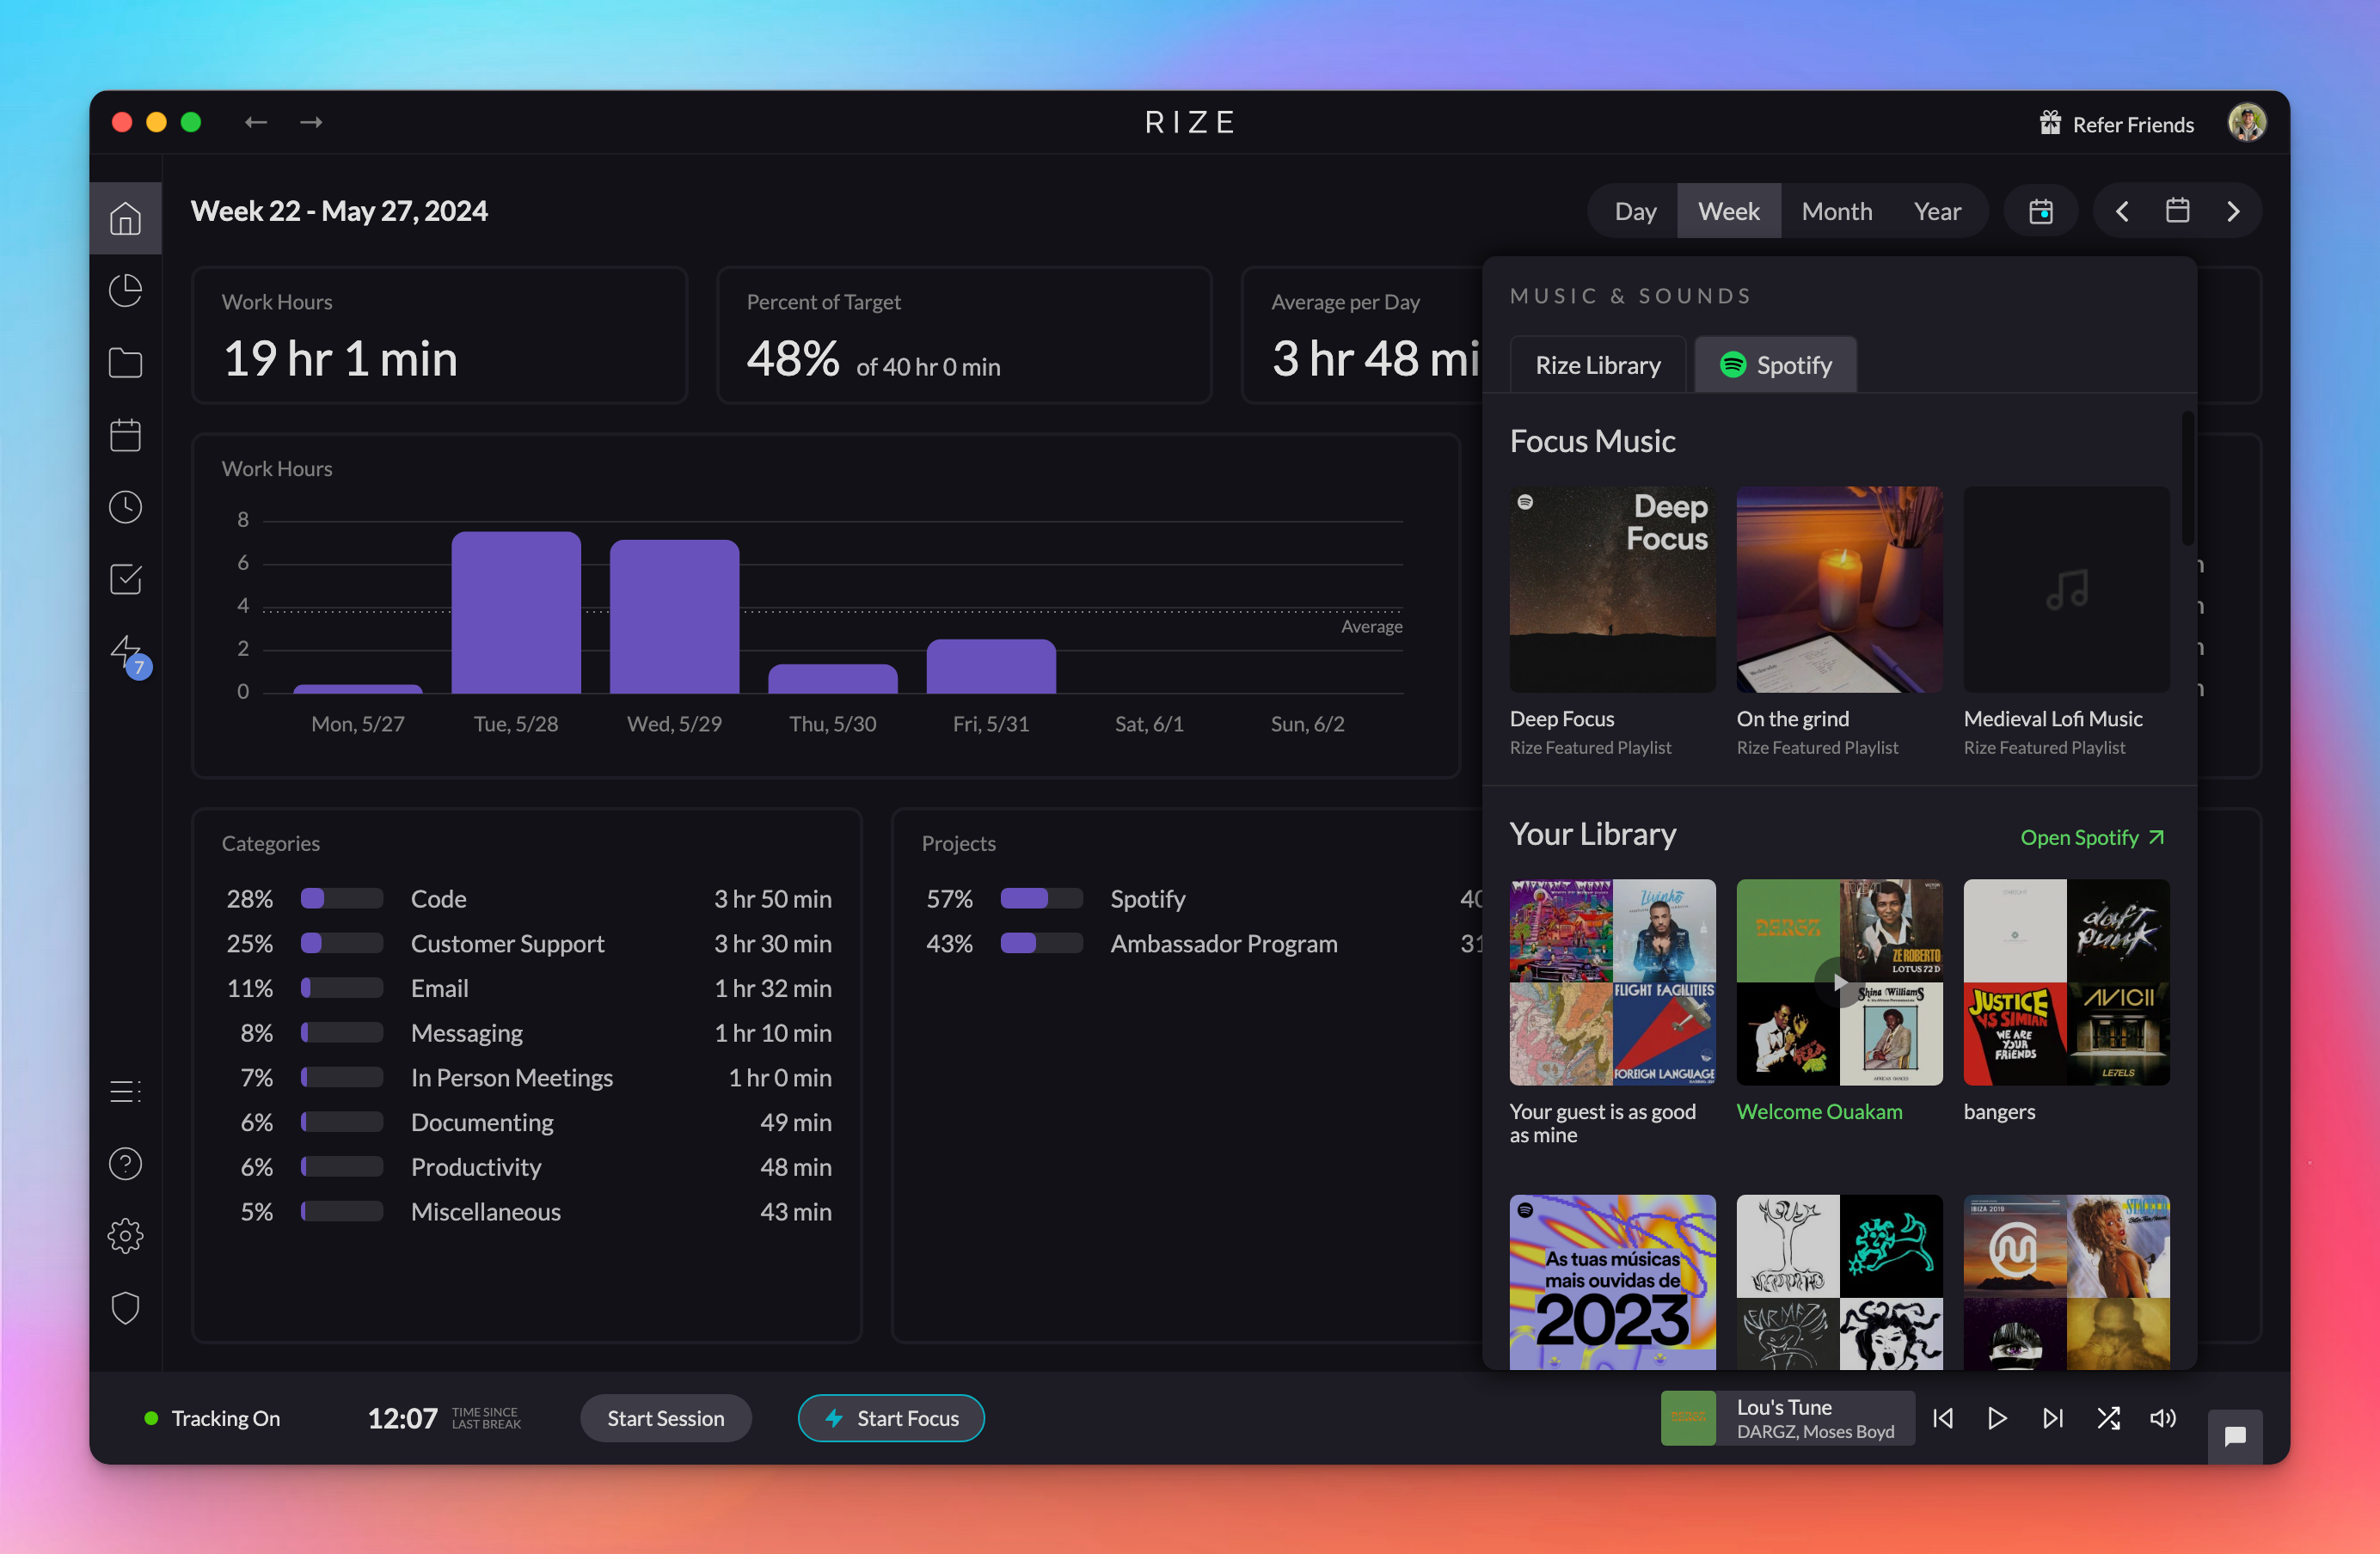
Task: Go to previous week chevron
Action: [2122, 211]
